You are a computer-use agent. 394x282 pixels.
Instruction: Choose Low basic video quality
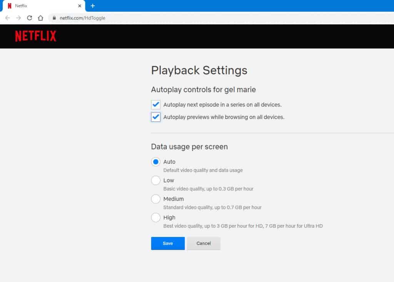(156, 180)
